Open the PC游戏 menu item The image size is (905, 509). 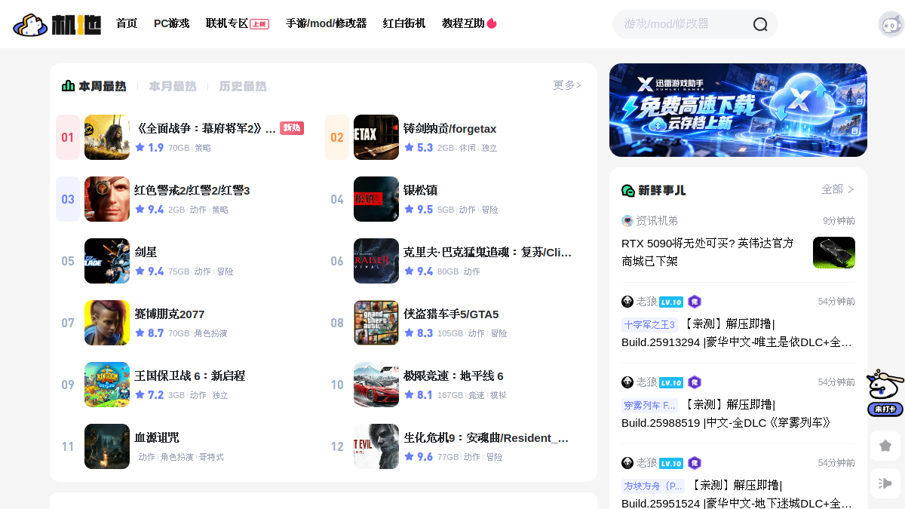point(172,23)
